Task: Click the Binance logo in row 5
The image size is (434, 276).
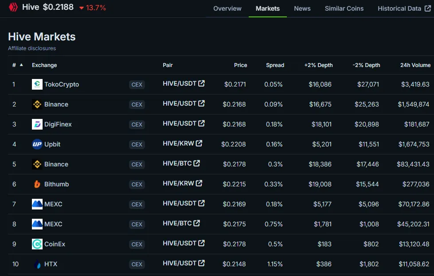Action: pos(37,164)
